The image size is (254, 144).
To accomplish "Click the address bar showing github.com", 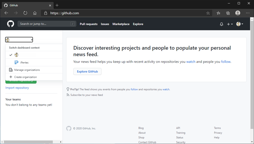I will pos(126,13).
